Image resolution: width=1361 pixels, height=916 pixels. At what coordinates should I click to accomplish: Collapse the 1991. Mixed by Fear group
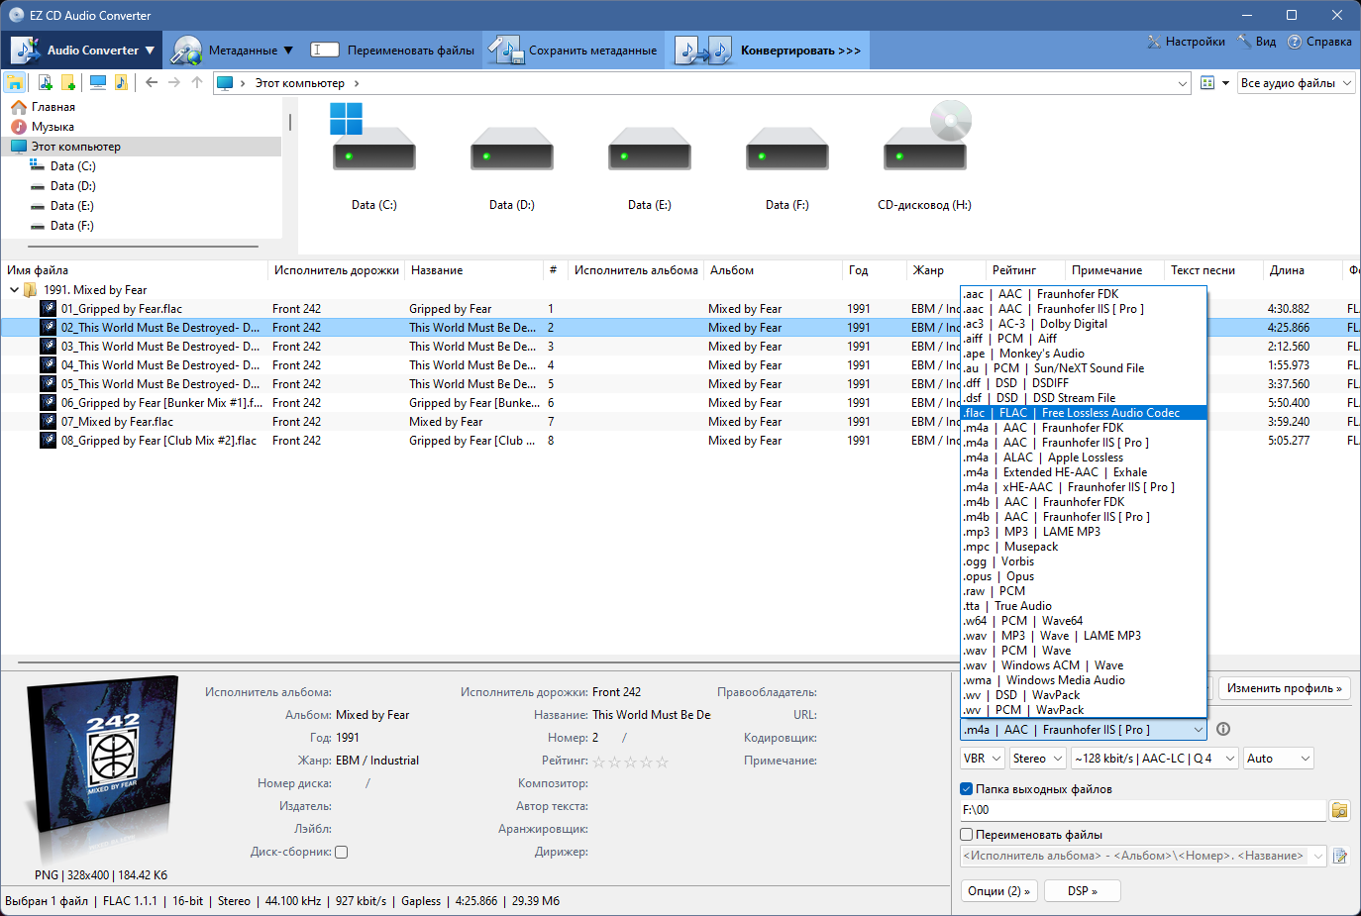14,290
